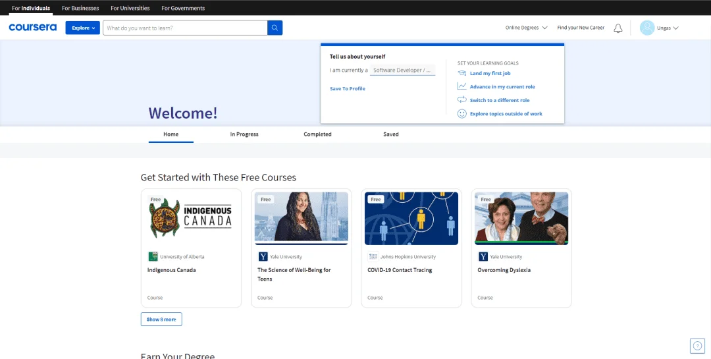Viewport: 711px width, 359px height.
Task: Click the search field 'What do you want to learn?'
Action: click(185, 28)
